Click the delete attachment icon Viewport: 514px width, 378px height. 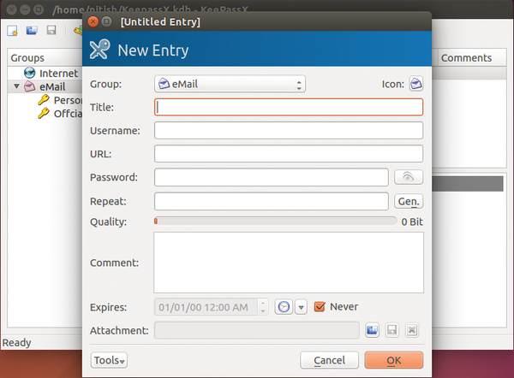(x=412, y=330)
